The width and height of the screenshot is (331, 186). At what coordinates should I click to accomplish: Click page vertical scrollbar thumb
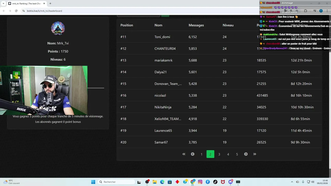pyautogui.click(x=330, y=110)
